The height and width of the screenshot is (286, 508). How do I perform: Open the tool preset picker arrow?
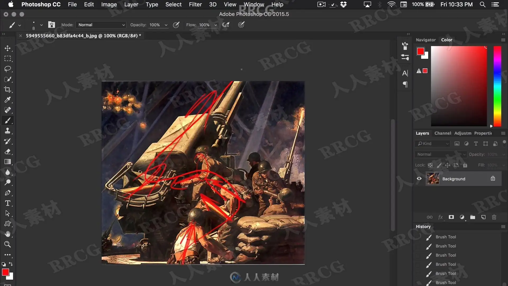point(20,25)
